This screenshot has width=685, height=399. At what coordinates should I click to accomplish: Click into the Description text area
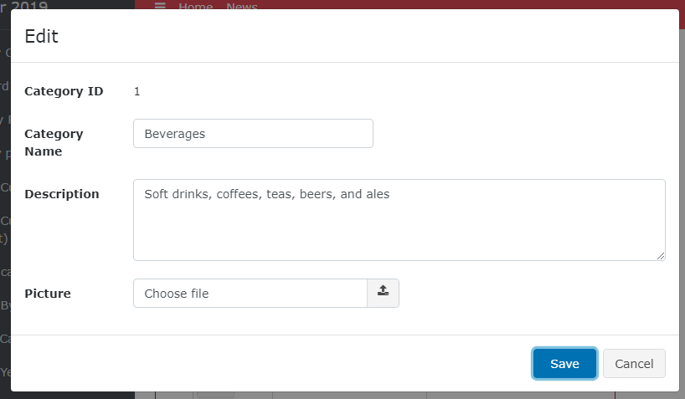click(x=399, y=220)
